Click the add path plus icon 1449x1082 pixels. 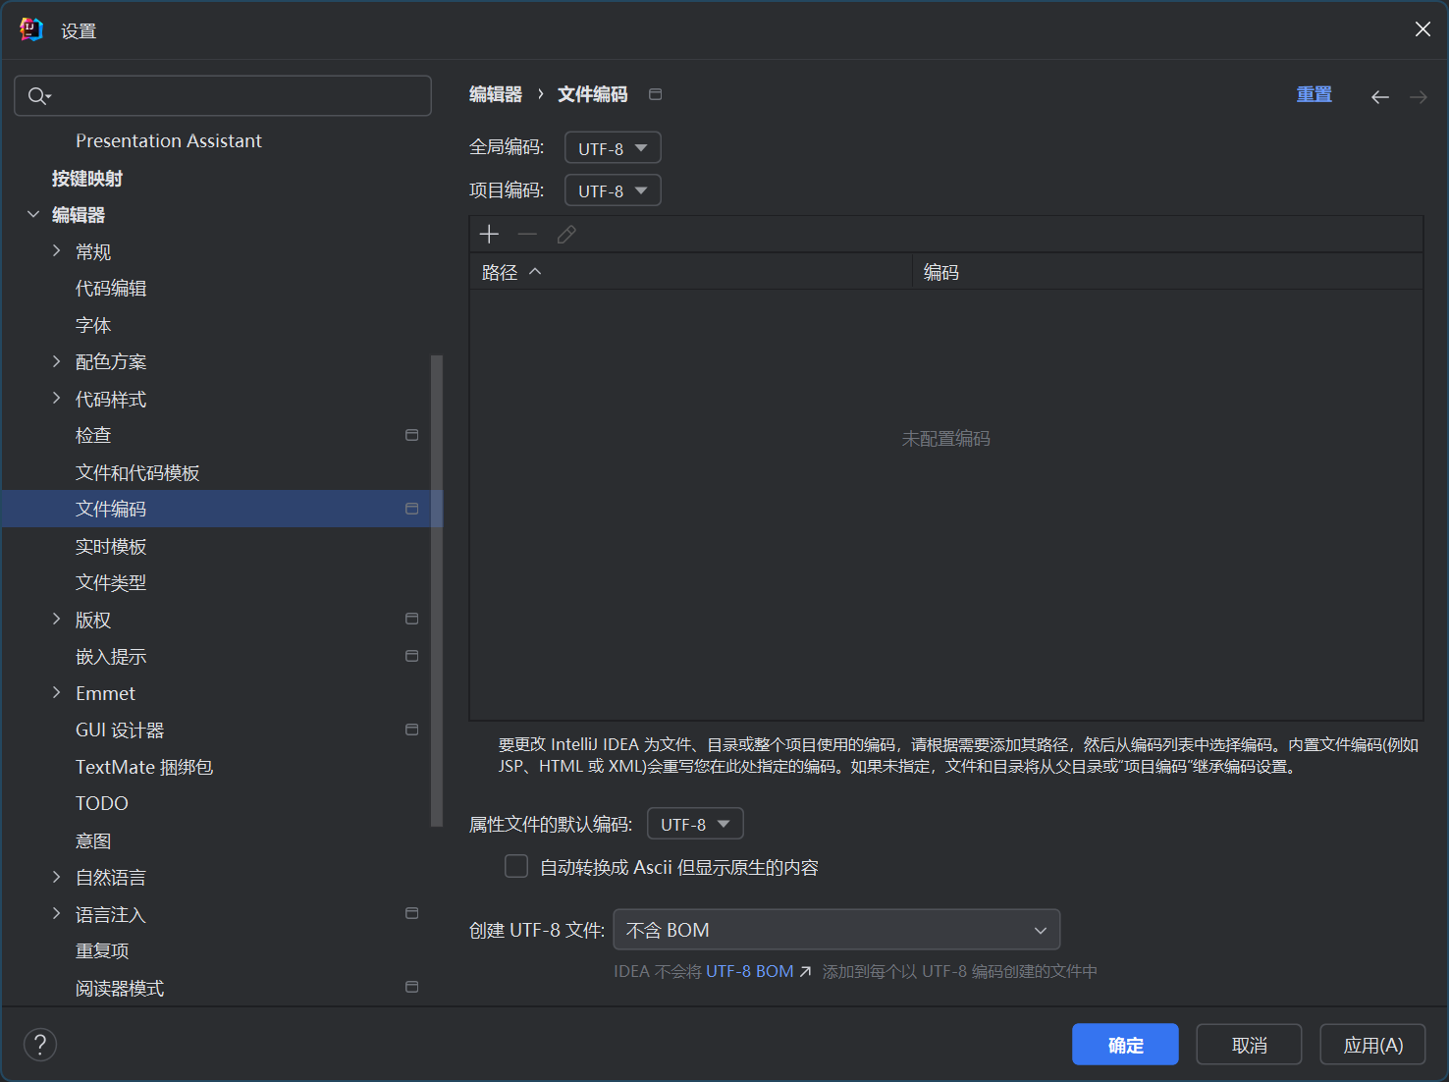(489, 234)
